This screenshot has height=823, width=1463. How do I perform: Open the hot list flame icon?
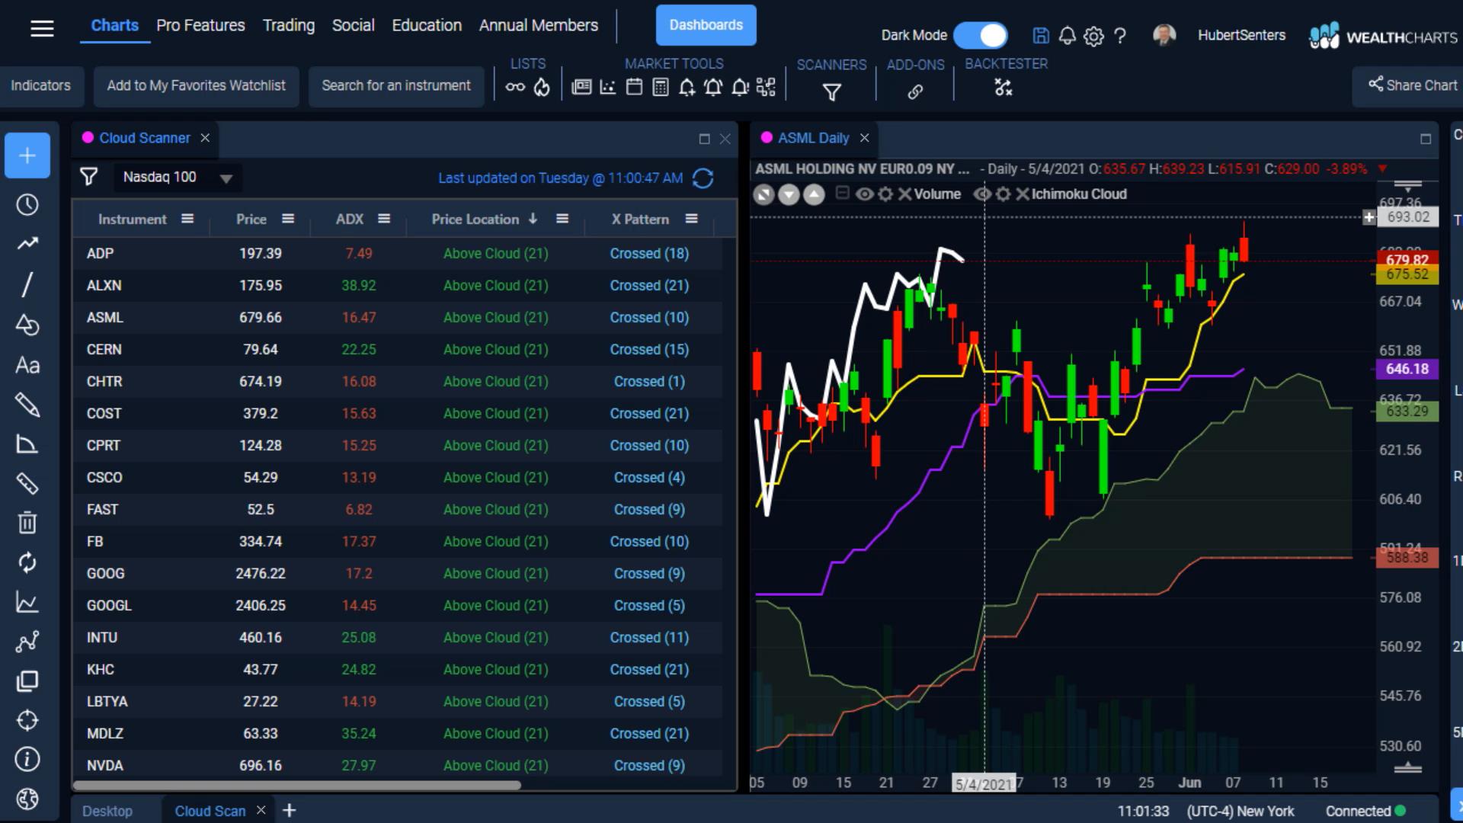(542, 88)
